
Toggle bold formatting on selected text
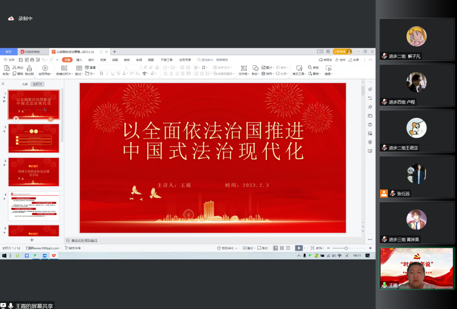click(x=102, y=73)
